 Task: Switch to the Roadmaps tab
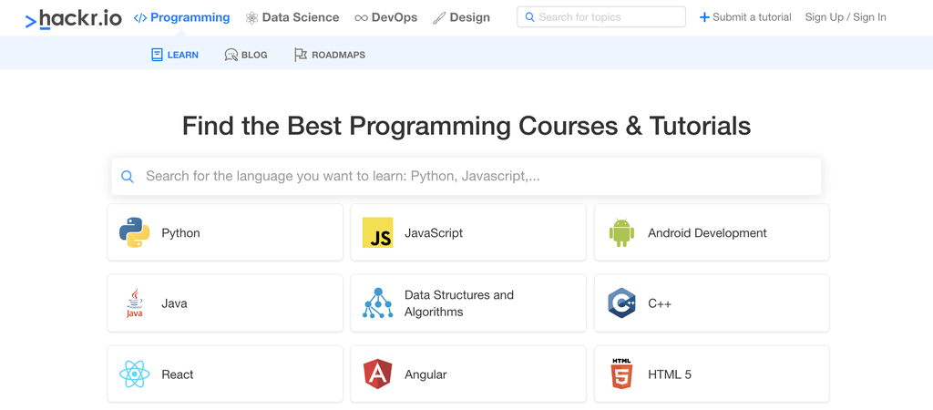coord(329,55)
